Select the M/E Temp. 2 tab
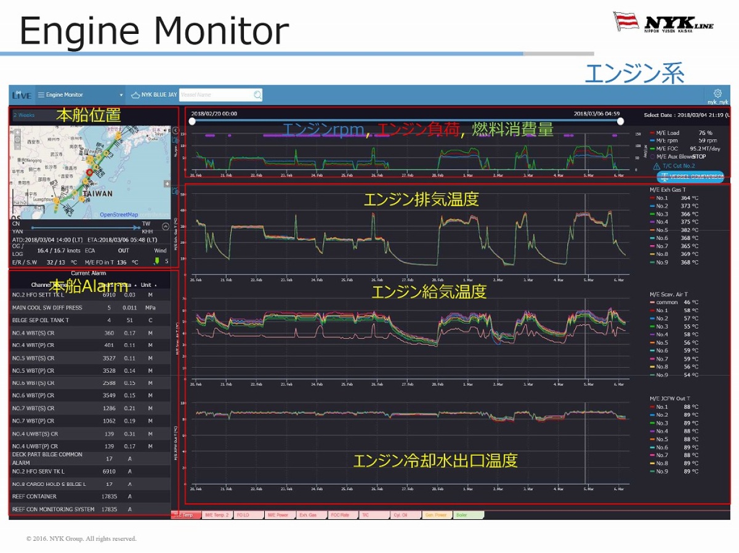This screenshot has height=553, width=739. pos(217,515)
